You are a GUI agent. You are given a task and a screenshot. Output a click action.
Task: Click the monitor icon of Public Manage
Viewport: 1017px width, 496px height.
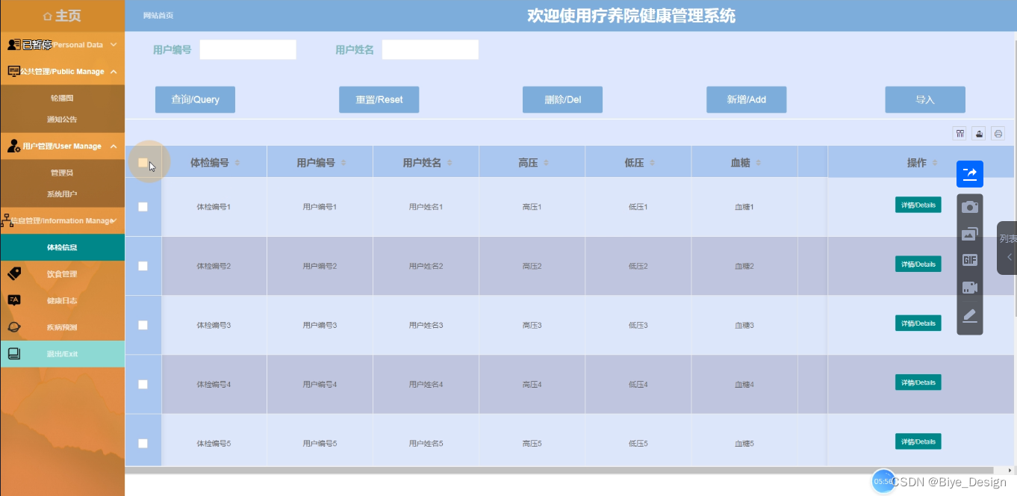pos(13,71)
